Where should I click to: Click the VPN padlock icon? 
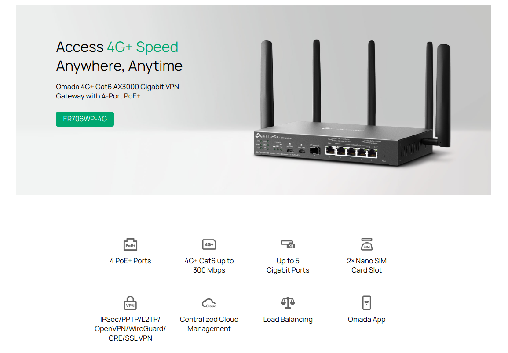tap(130, 303)
